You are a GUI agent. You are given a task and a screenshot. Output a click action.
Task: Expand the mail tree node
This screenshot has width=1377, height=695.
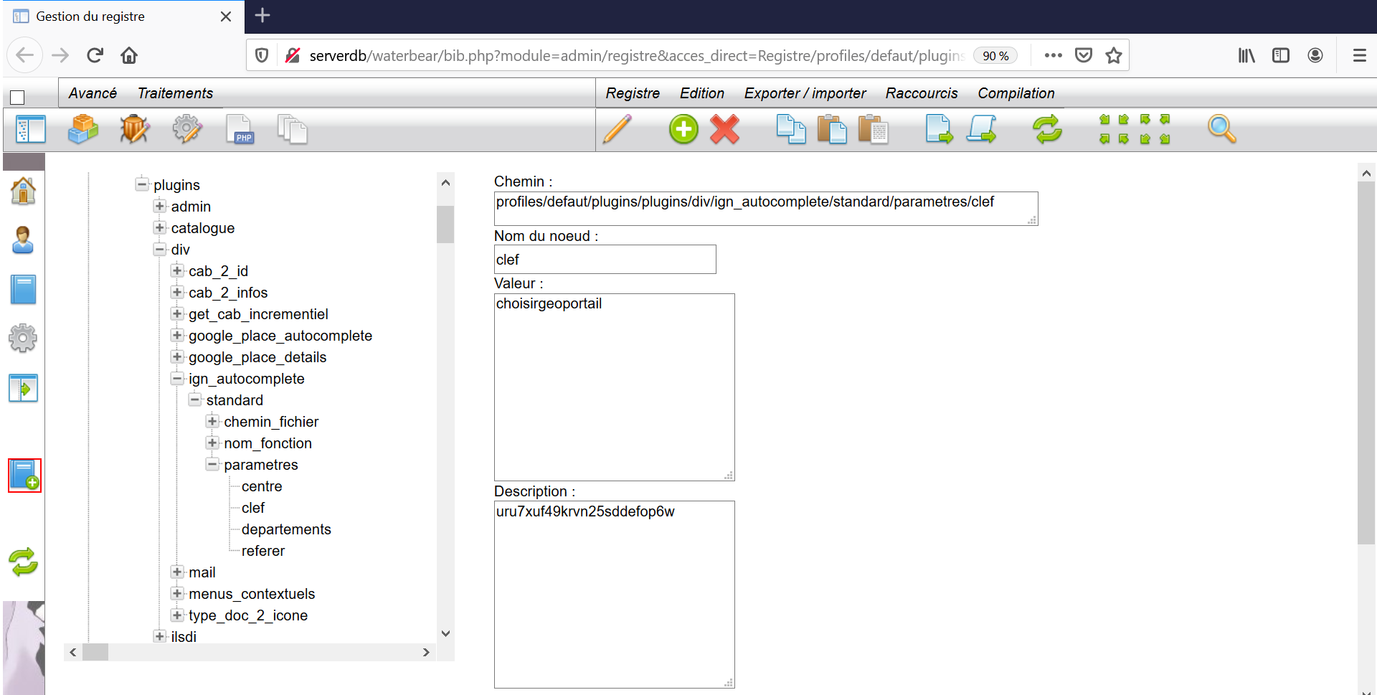(177, 572)
